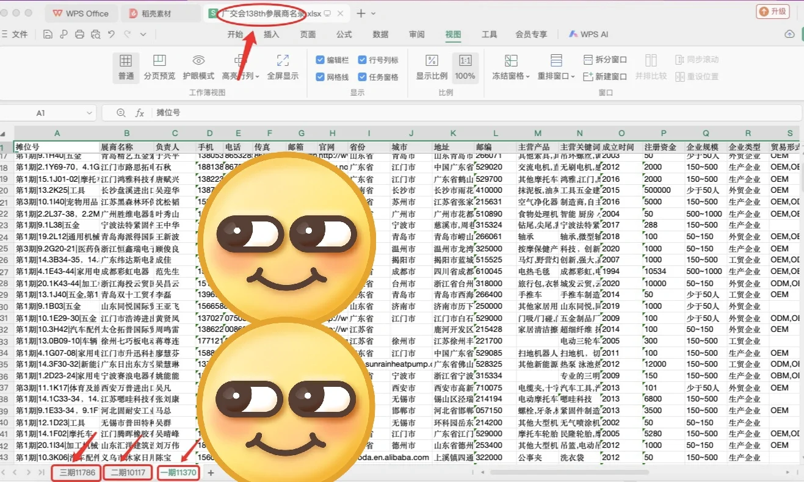Turn on 护眼模式 eye protection mode
The image size is (804, 482).
pyautogui.click(x=198, y=67)
